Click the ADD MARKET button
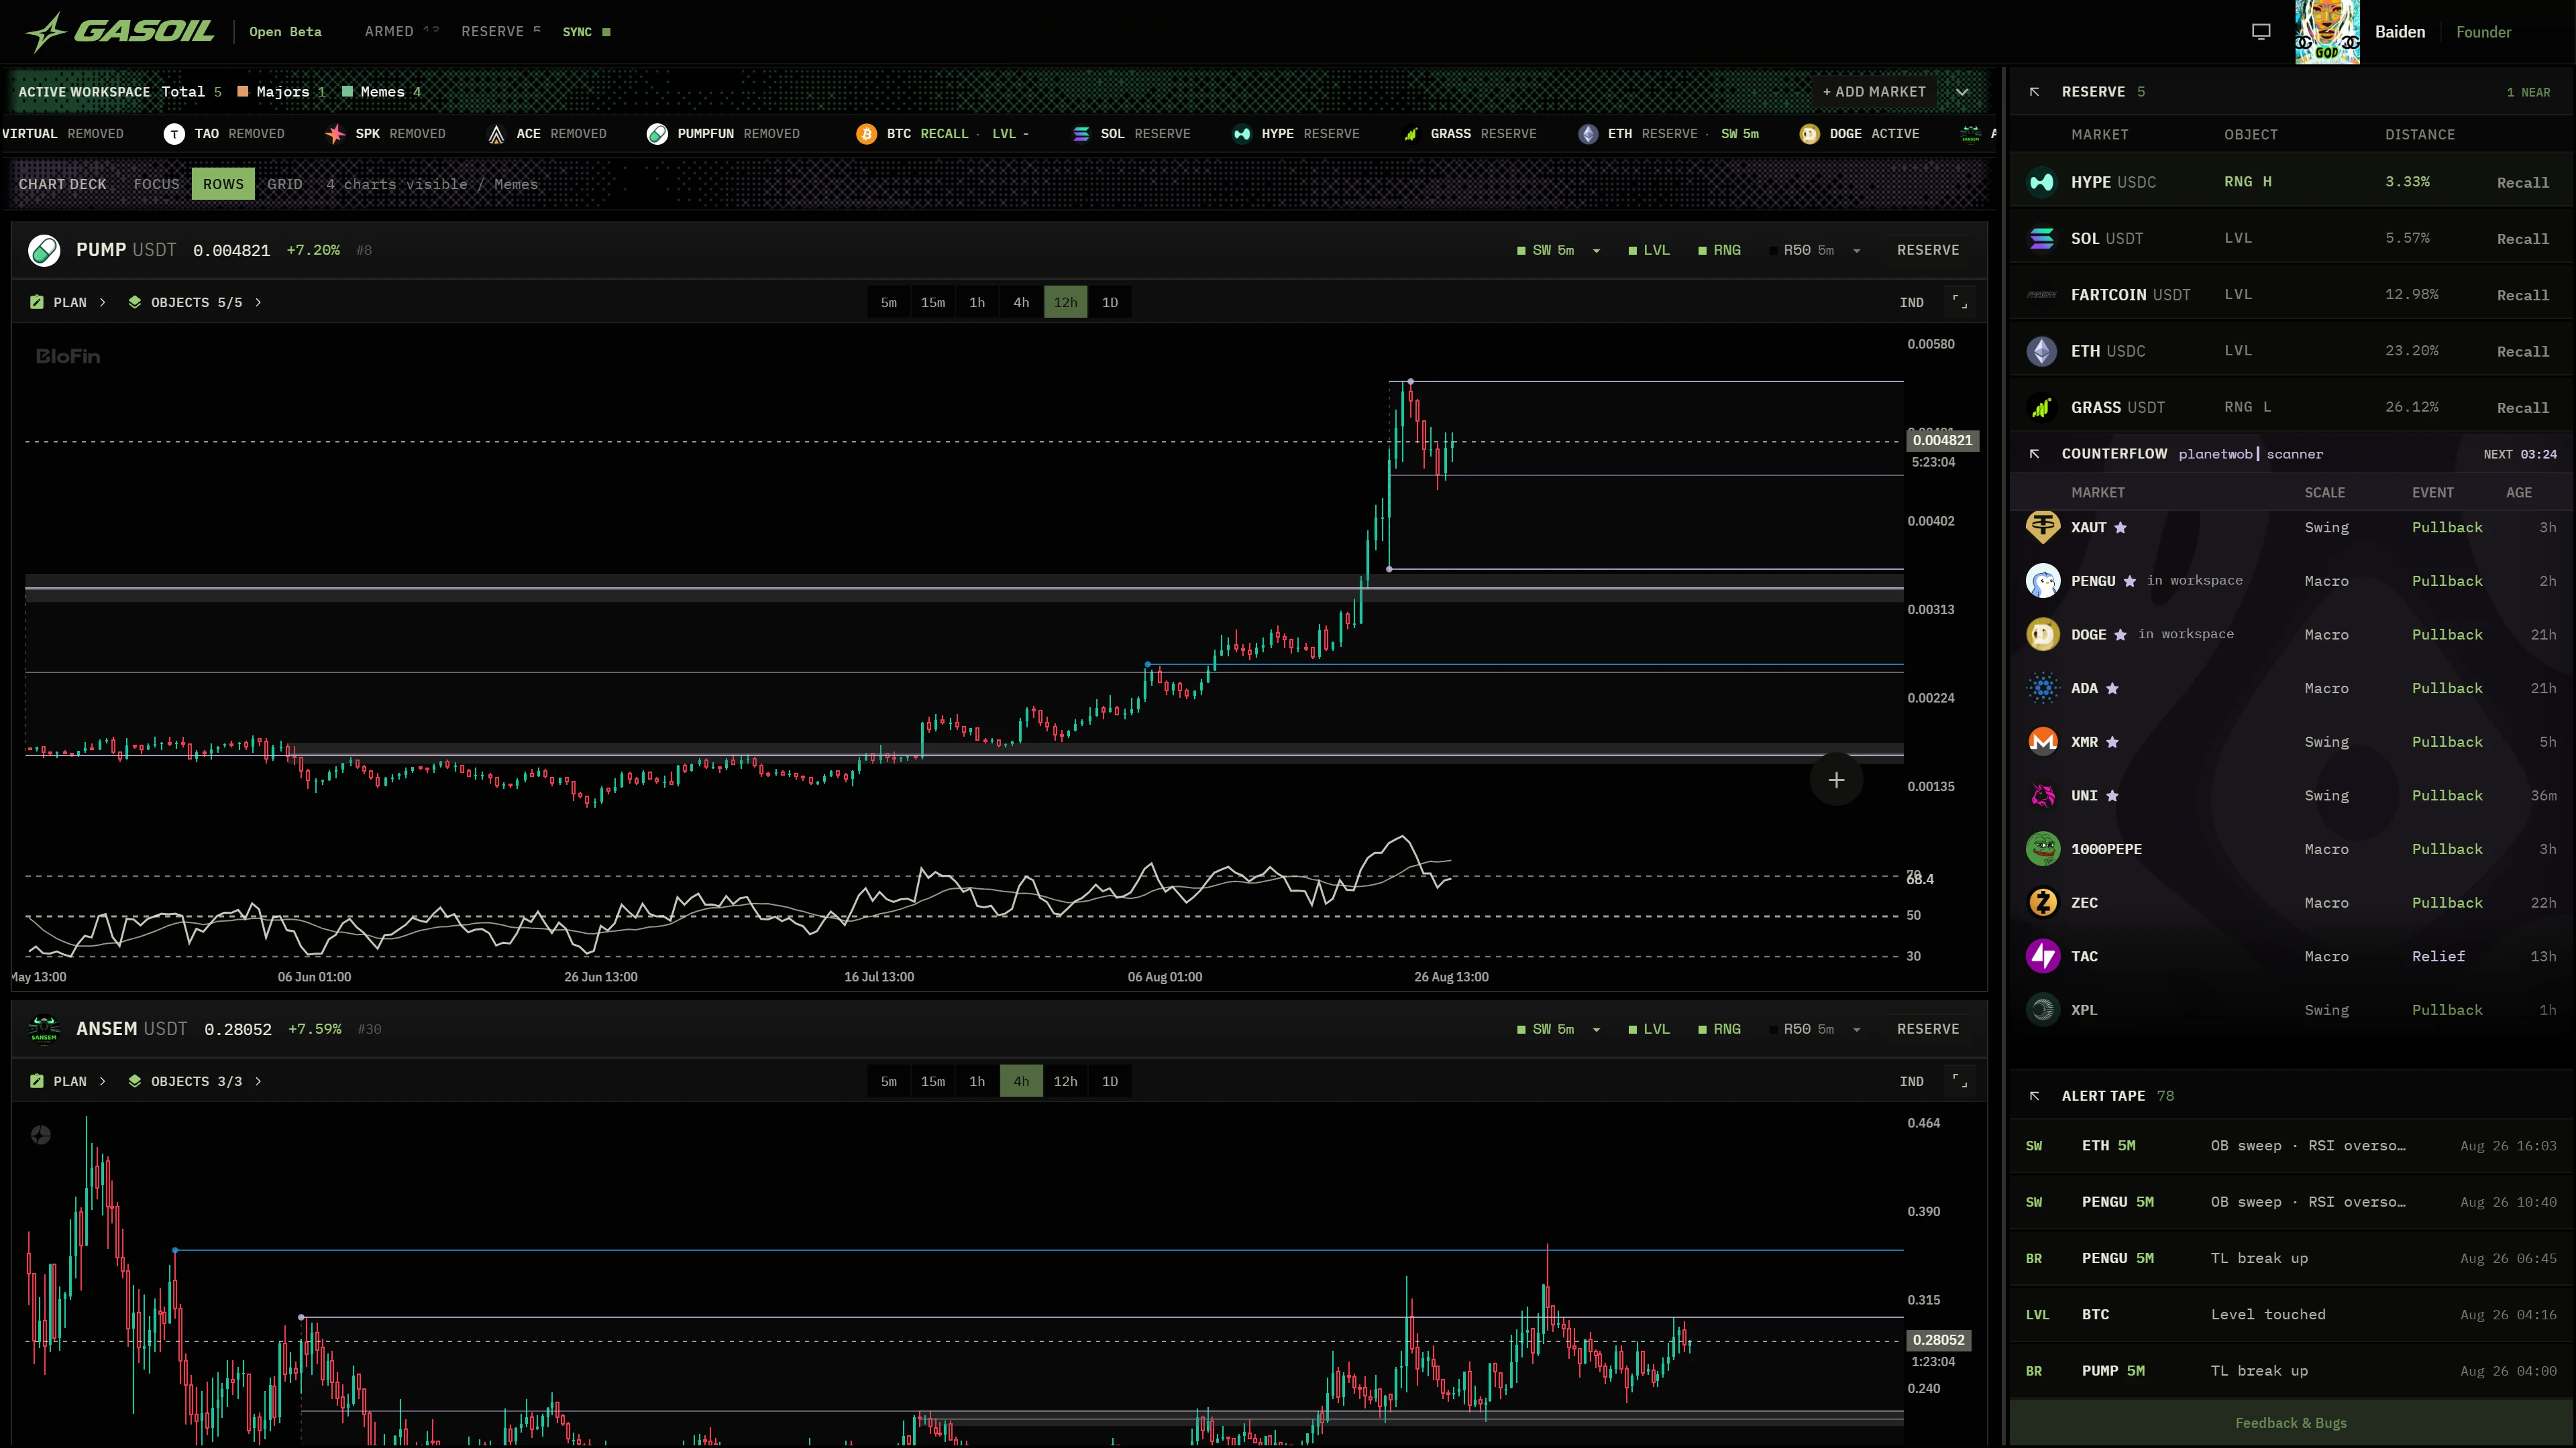The image size is (2576, 1448). pyautogui.click(x=1874, y=92)
